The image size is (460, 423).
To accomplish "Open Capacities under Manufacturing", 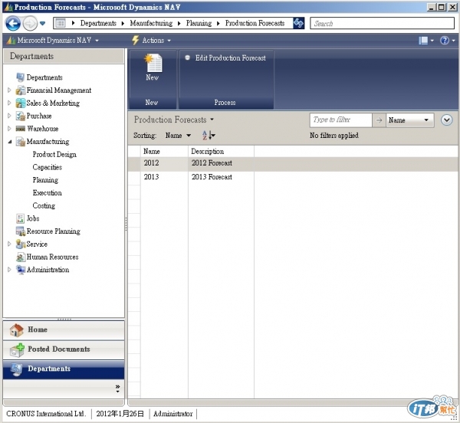I will point(48,167).
